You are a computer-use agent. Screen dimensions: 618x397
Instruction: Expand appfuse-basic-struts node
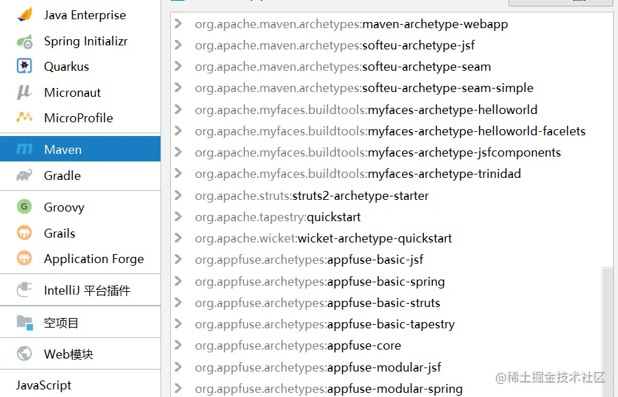pyautogui.click(x=178, y=303)
